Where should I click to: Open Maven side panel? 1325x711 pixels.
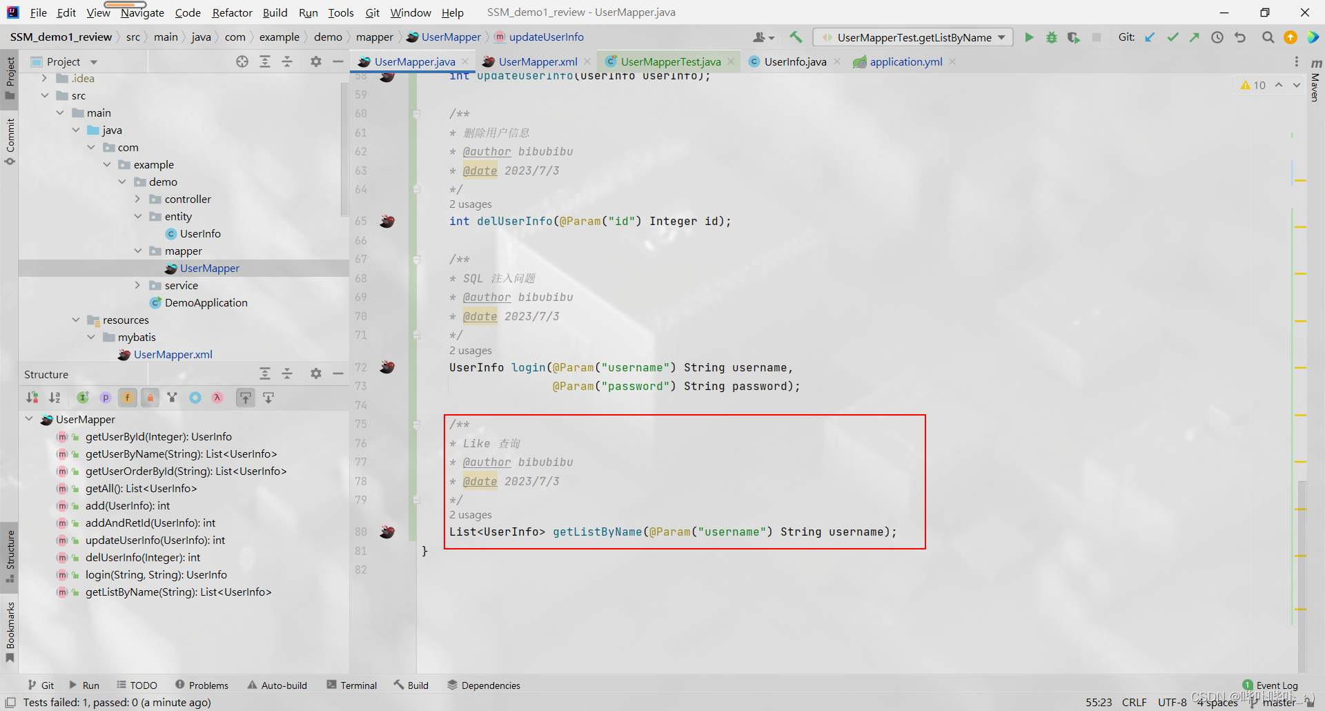coord(1315,81)
